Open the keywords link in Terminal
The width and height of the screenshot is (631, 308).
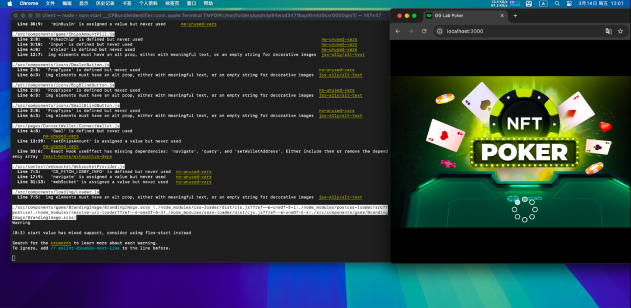(x=61, y=243)
